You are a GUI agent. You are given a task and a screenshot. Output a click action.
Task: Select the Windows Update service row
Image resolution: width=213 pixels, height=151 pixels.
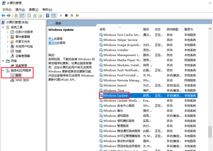pos(148,96)
